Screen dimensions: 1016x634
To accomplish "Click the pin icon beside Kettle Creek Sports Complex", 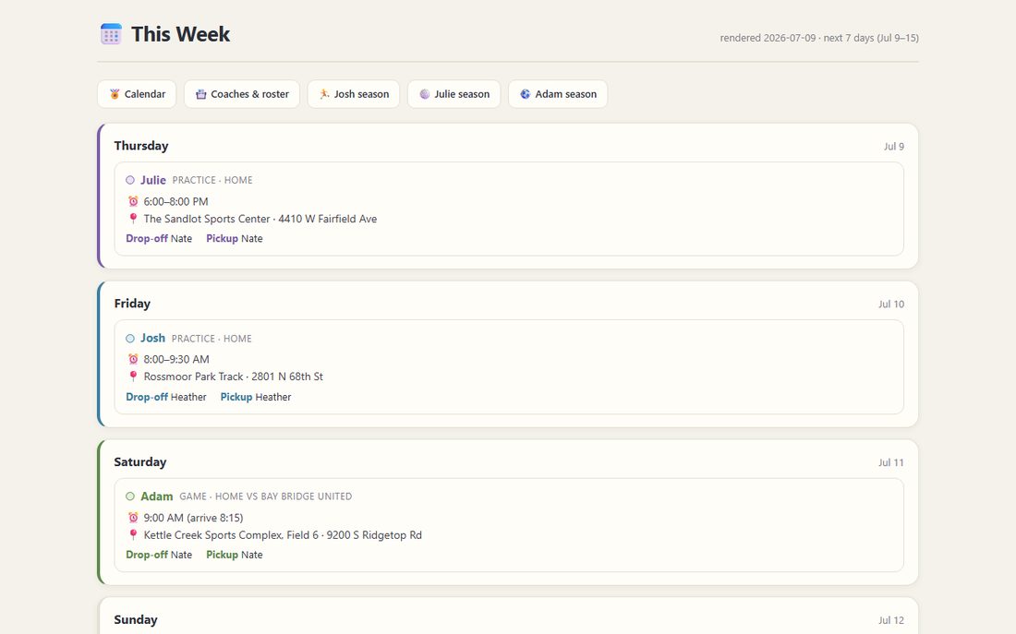I will 133,534.
